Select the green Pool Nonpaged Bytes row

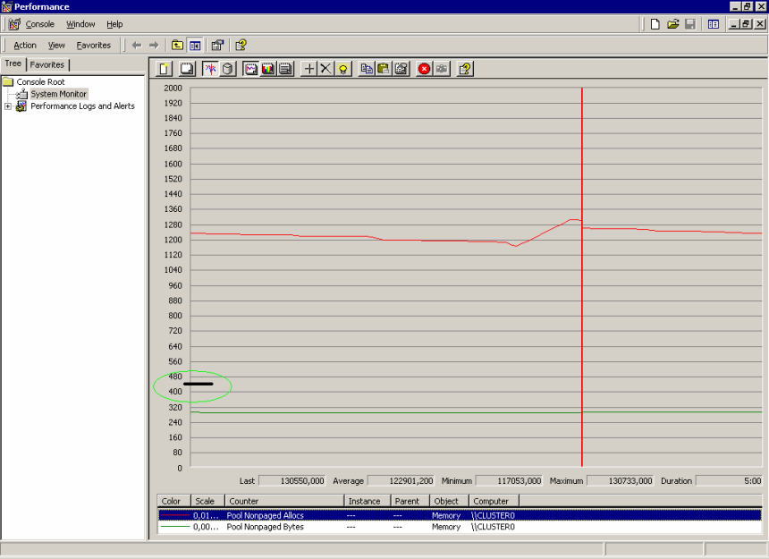(x=460, y=527)
